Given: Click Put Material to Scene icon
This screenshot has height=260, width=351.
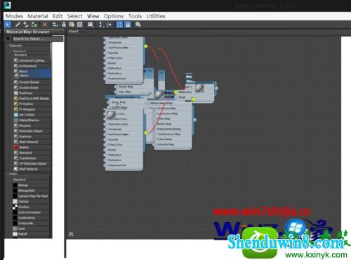Looking at the screenshot, I should pyautogui.click(x=26, y=25).
